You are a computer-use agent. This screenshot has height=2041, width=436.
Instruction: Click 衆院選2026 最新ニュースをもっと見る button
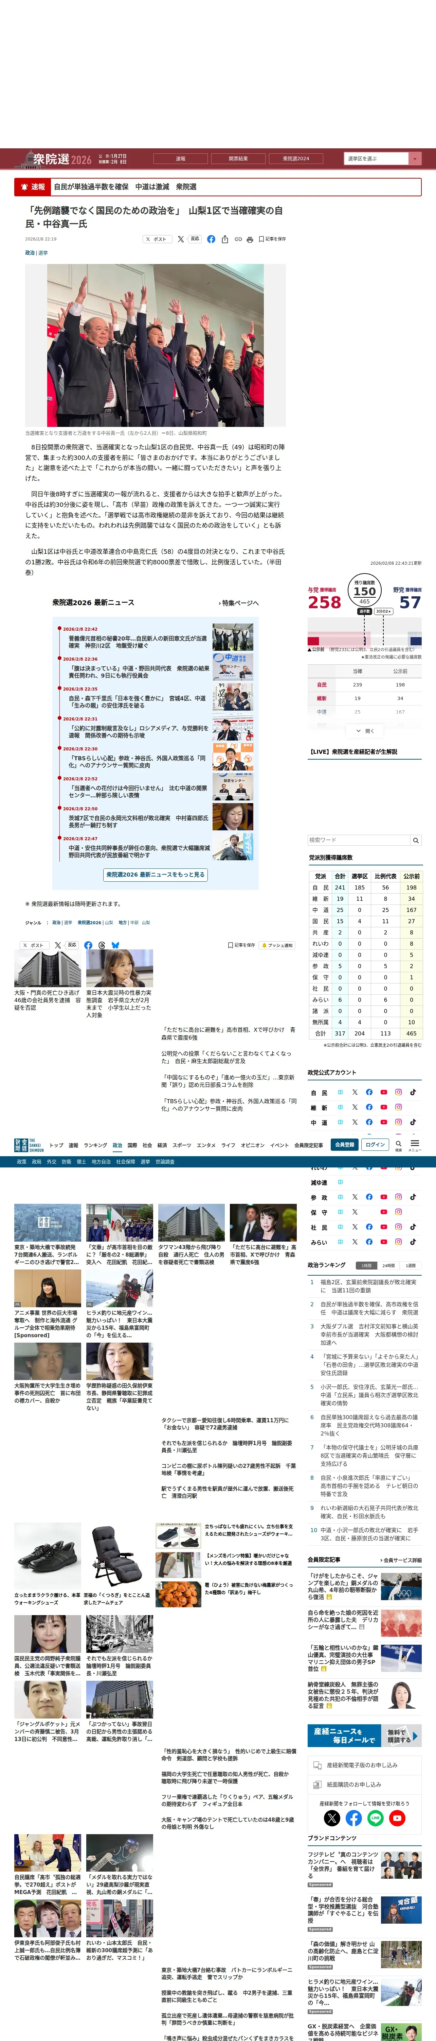(156, 875)
